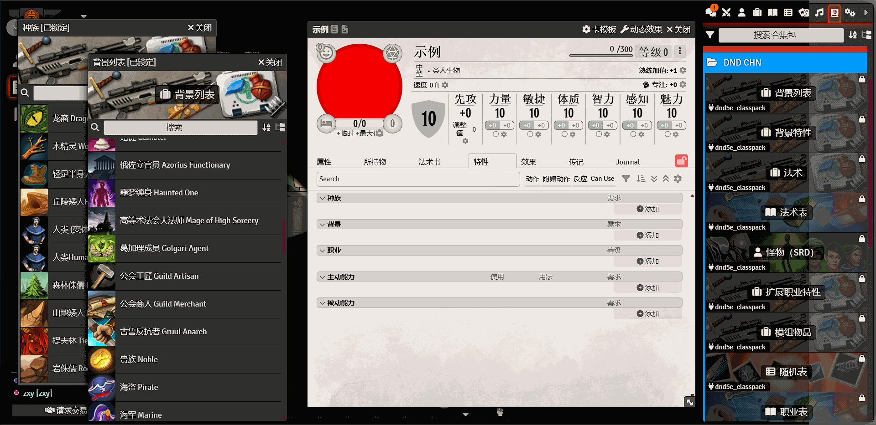The image size is (876, 425).
Task: Collapse the 种族 section
Action: 323,198
